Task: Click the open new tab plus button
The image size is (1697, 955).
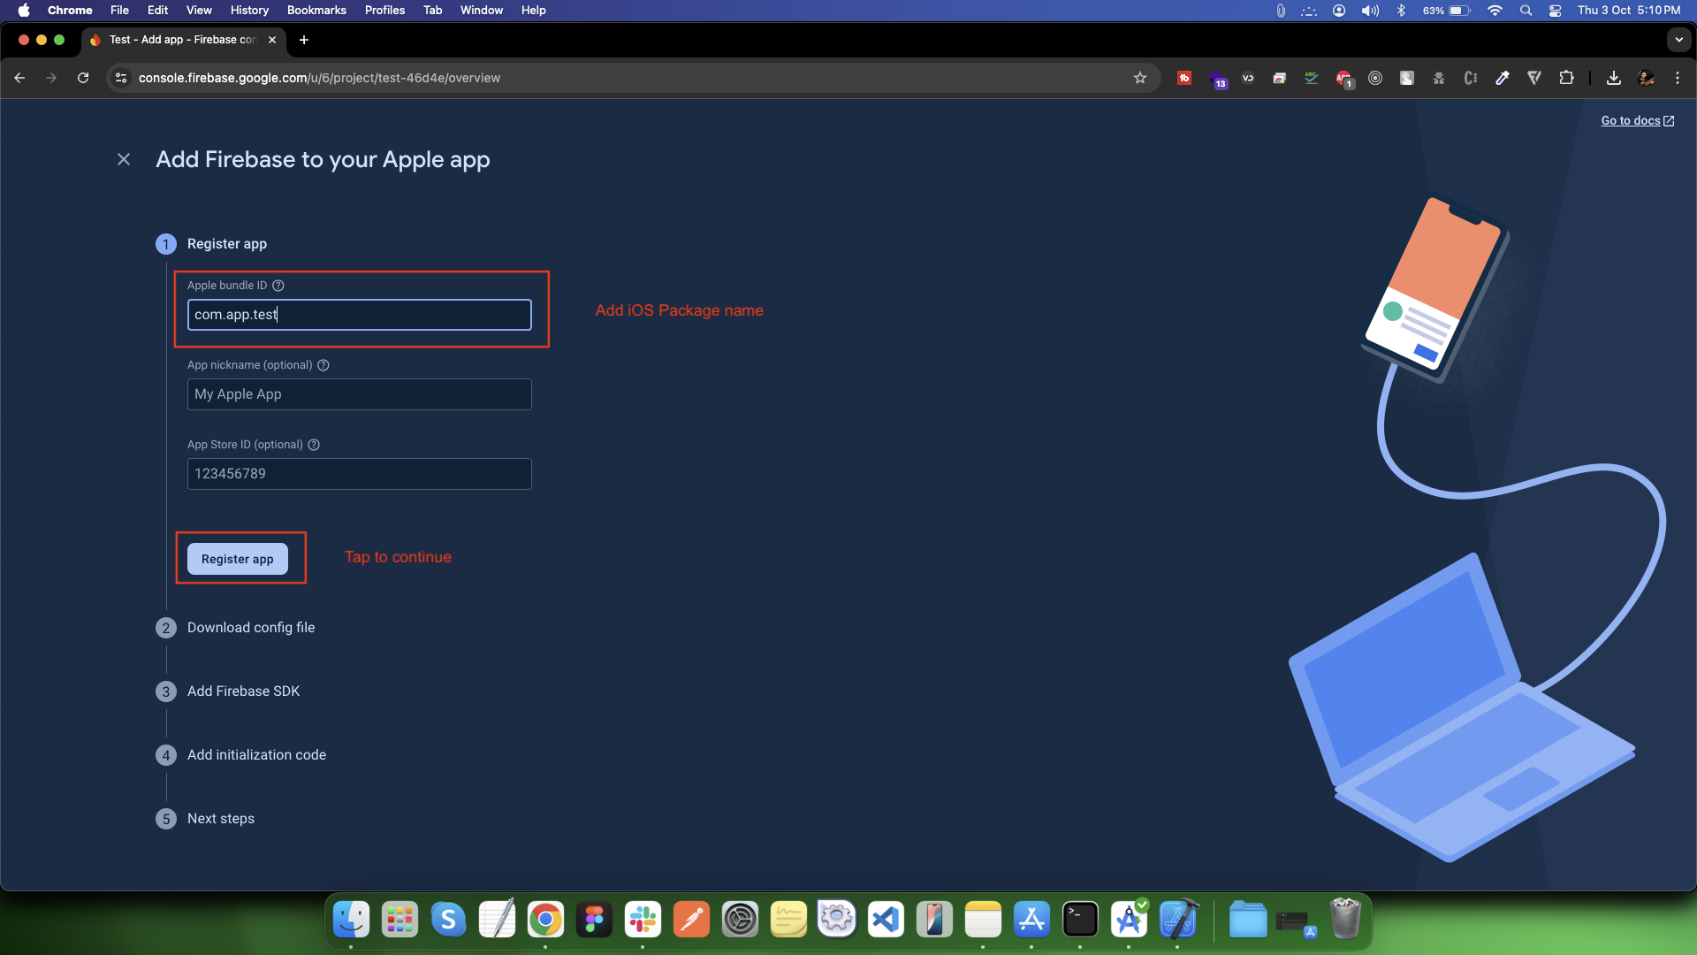Action: coord(302,40)
